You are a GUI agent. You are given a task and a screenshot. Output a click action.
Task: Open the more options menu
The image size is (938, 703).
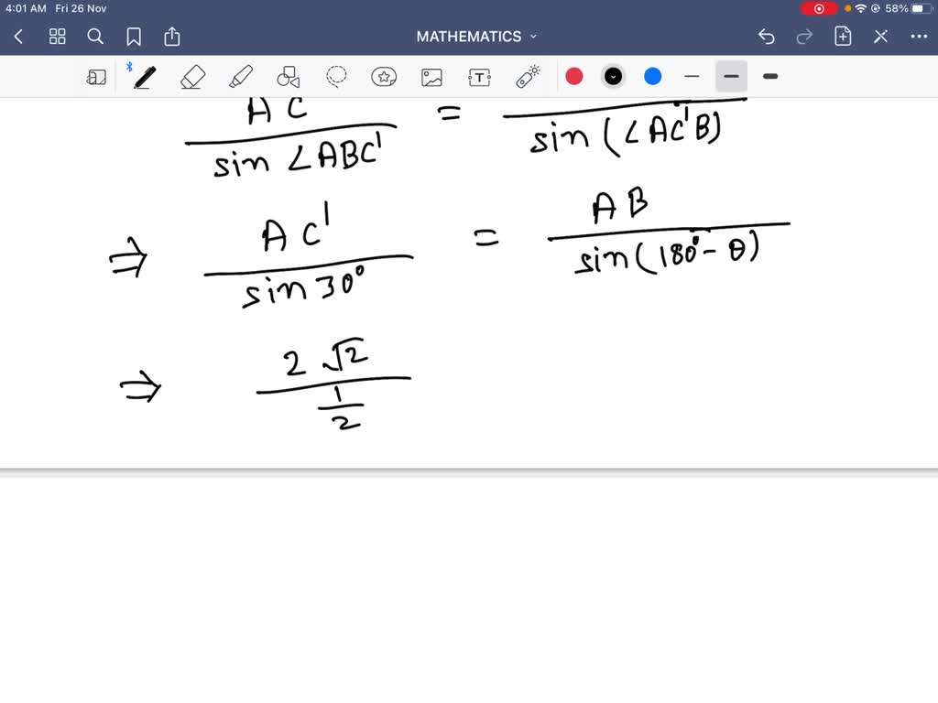pos(919,37)
